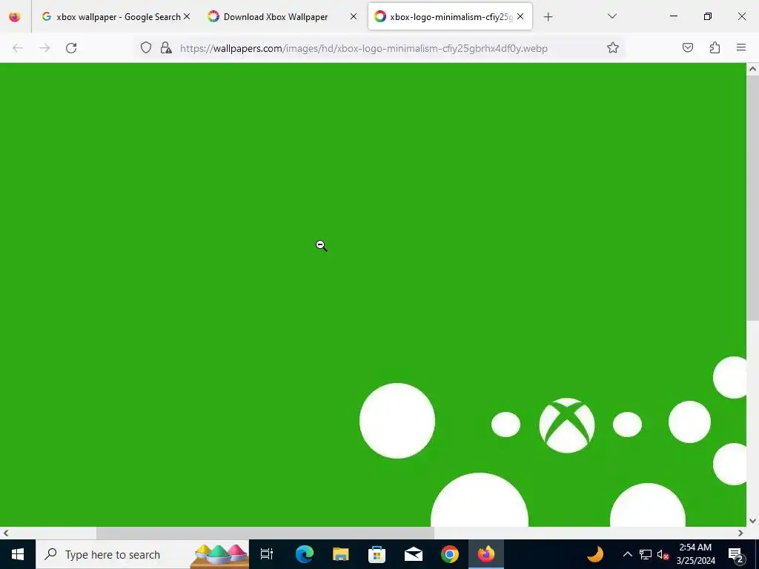
Task: Click the horizontal scrollbar thumb
Action: click(265, 533)
